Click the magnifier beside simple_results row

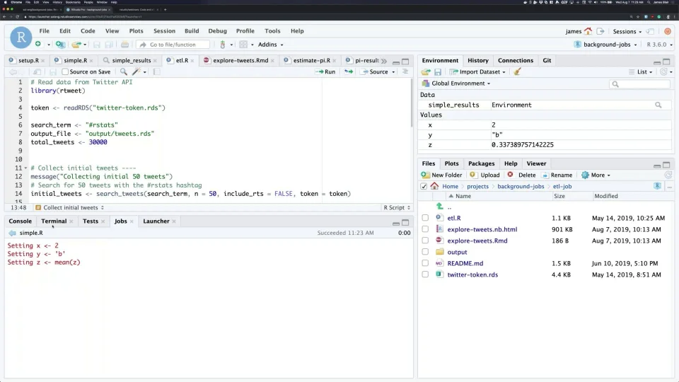658,105
